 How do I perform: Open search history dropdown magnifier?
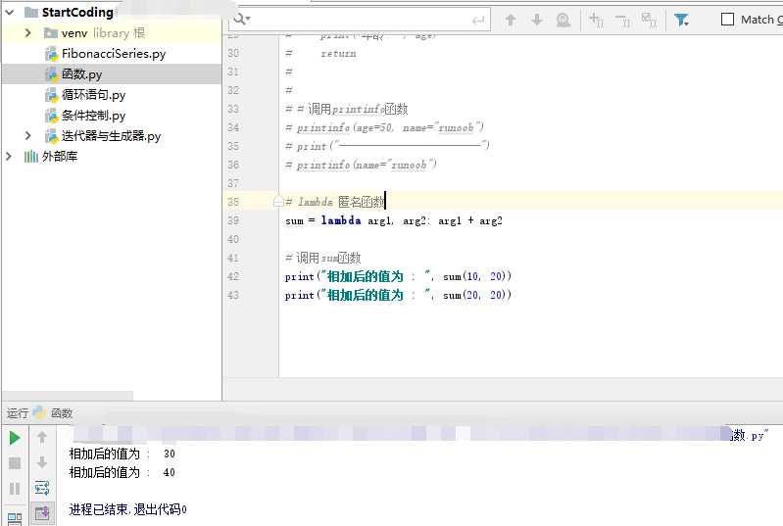(242, 20)
